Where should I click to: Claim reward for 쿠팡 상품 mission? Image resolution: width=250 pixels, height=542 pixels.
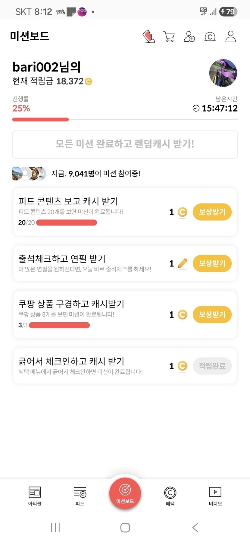212,314
